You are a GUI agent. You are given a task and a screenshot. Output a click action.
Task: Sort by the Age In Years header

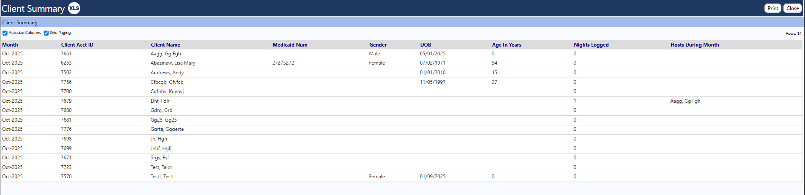pos(507,45)
